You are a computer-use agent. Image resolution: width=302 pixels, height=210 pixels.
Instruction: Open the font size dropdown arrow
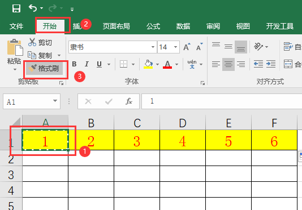click(175, 47)
